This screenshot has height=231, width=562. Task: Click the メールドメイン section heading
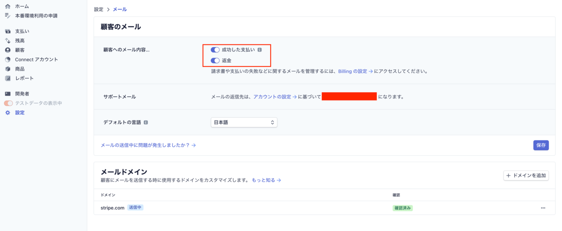click(124, 172)
